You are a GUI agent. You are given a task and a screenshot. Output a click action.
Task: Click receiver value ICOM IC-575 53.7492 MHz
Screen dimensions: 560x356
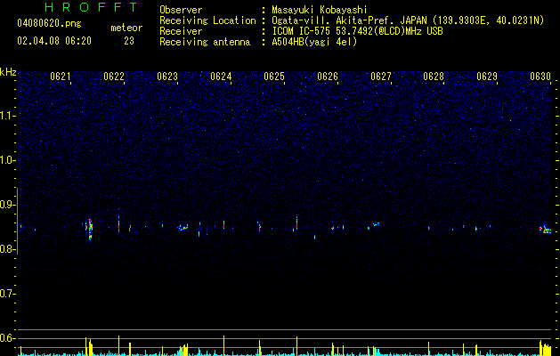click(x=358, y=31)
